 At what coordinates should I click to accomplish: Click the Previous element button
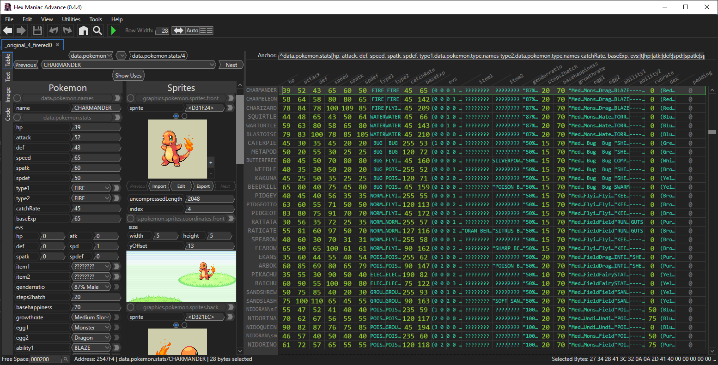click(26, 65)
